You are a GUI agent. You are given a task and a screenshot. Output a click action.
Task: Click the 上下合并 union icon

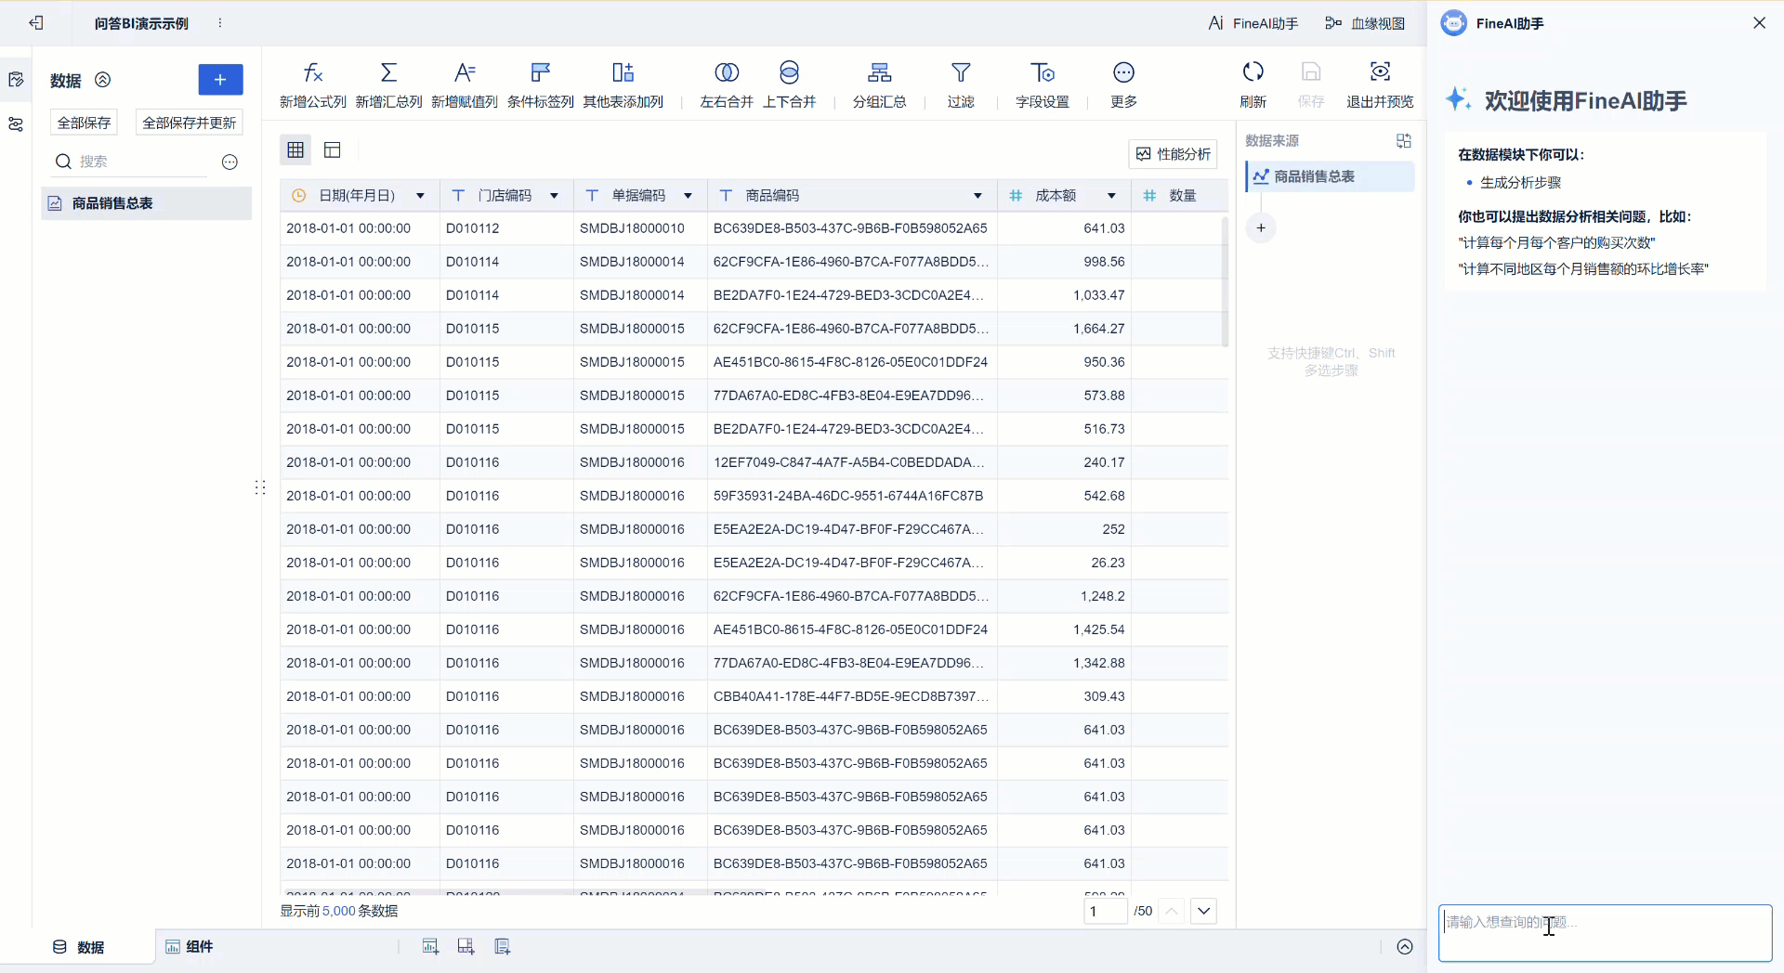pos(789,72)
